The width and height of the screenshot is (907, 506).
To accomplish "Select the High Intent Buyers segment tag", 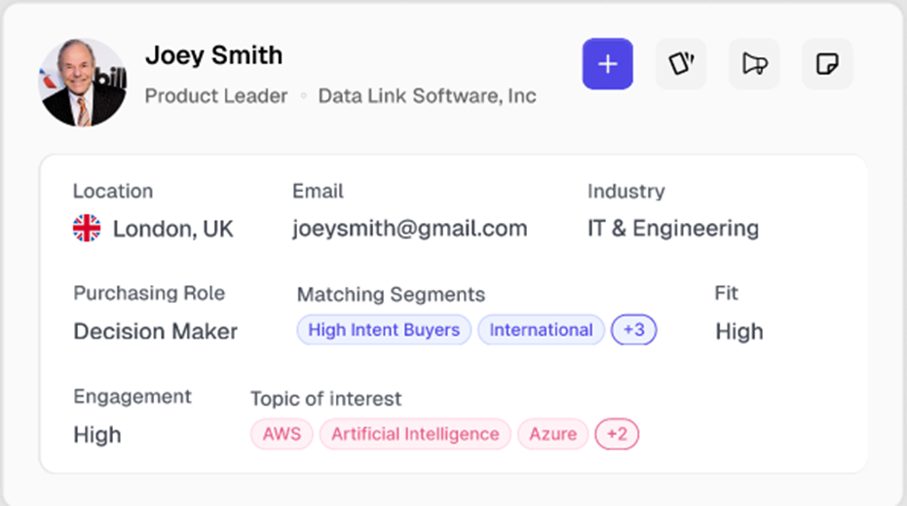I will pos(384,330).
